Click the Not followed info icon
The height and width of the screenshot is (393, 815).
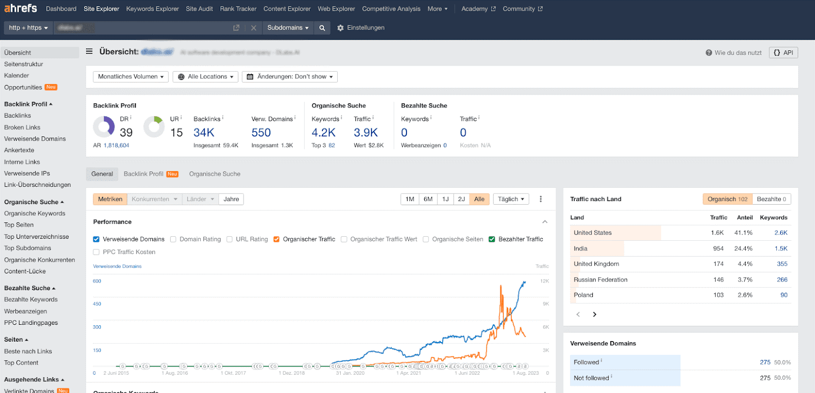click(x=611, y=377)
